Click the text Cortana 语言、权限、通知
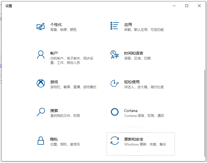Image resolution: width=207 pixels, height=163 pixels. 144,115
